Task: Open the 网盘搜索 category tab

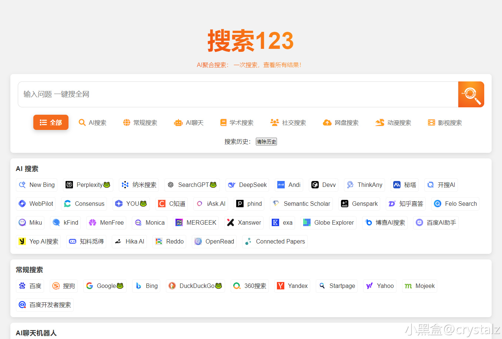Action: [x=341, y=122]
